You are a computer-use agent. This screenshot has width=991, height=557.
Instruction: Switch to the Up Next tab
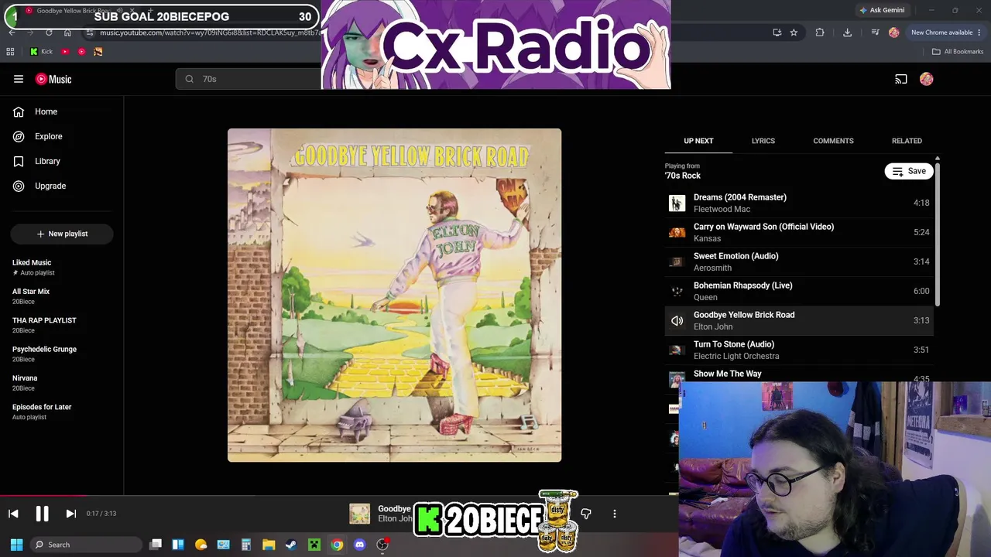tap(698, 141)
